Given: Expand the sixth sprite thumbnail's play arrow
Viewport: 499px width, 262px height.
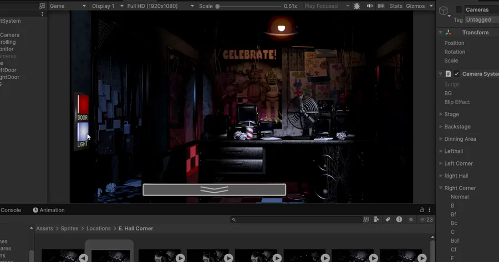Looking at the screenshot, I should (325, 258).
